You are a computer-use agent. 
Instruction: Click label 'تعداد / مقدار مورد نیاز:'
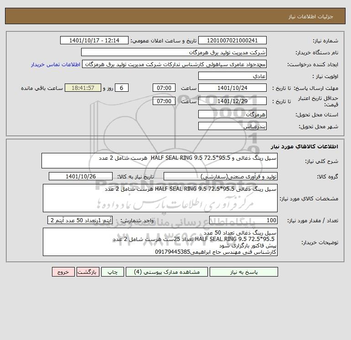(313, 221)
